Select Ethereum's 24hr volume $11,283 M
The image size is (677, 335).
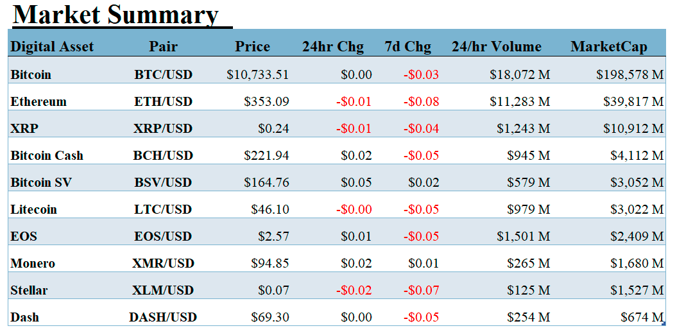[520, 101]
